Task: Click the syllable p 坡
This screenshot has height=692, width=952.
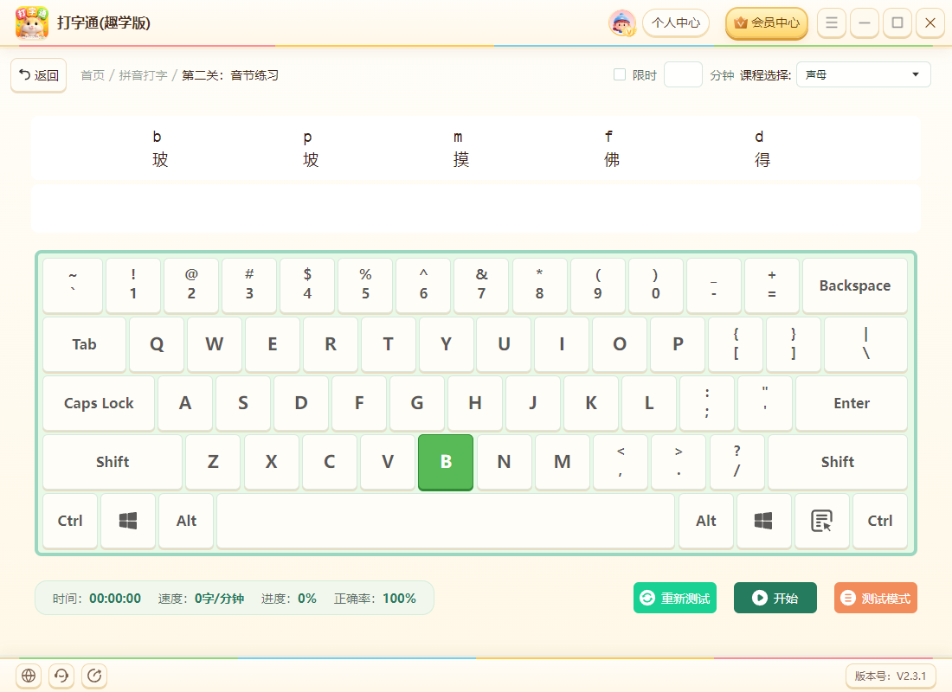Action: click(x=310, y=150)
